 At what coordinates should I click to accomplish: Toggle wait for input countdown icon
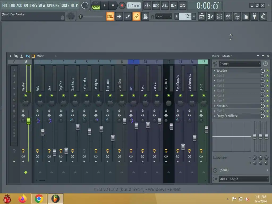point(156,6)
